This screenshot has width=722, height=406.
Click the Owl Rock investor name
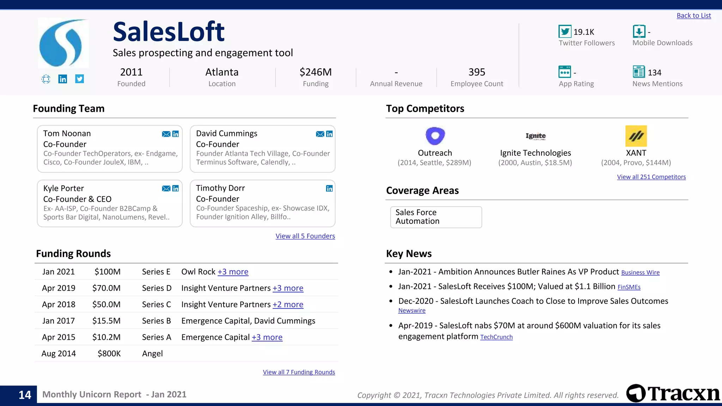tap(198, 272)
